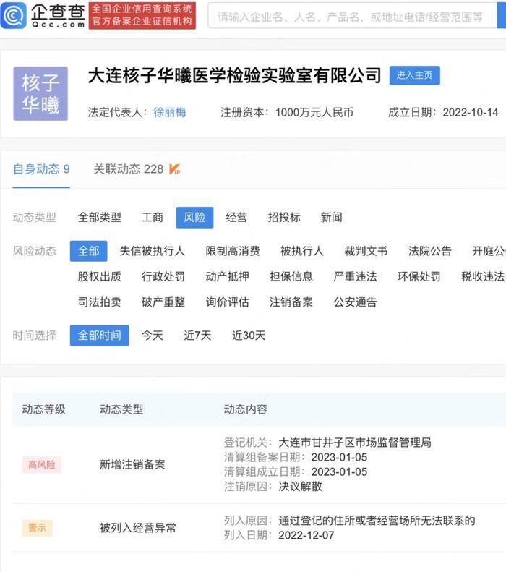Select 全部类型 dynamic type filter

click(x=100, y=218)
